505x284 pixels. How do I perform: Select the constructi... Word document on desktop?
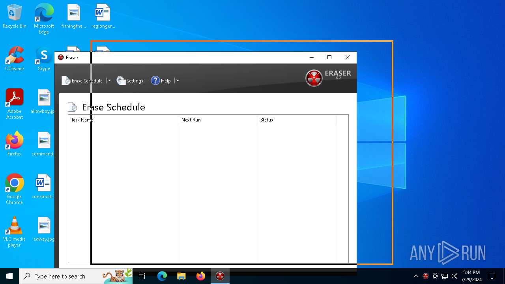(x=43, y=187)
